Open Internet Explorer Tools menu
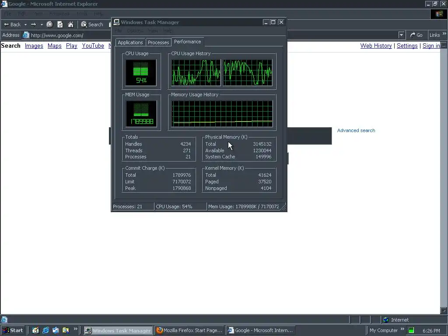 pos(82,14)
